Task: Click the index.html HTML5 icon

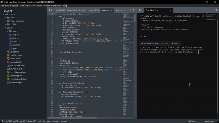Action: point(9,59)
